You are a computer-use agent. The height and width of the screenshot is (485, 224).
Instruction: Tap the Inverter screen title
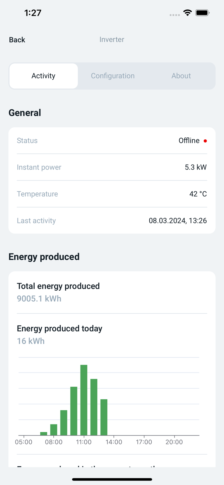[x=112, y=39]
